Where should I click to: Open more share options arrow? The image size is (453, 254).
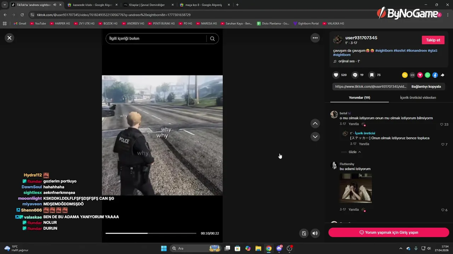click(442, 75)
